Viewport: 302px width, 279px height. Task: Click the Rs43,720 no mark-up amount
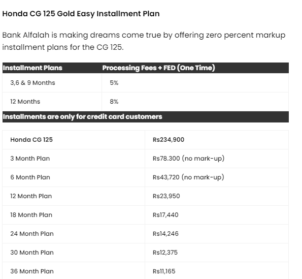point(188,177)
